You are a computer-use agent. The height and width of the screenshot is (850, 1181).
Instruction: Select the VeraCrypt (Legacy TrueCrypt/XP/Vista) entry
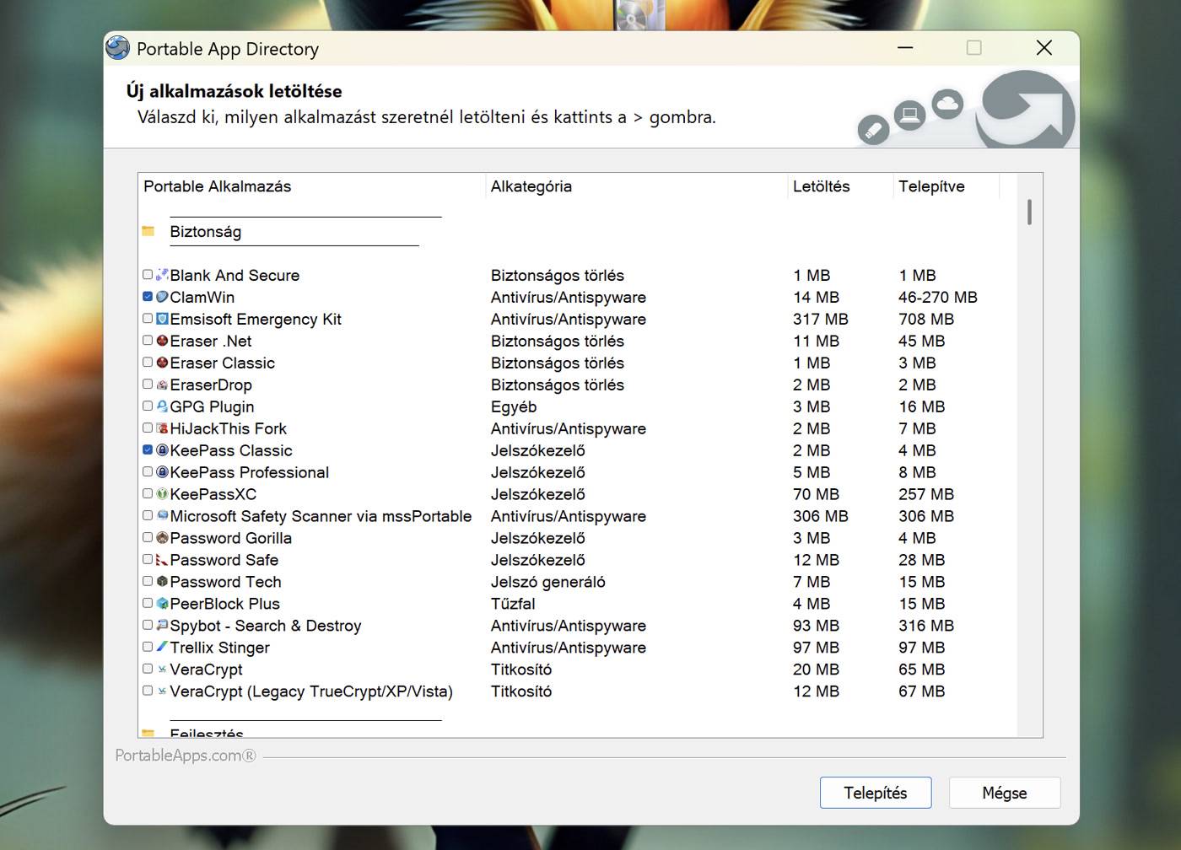click(311, 691)
